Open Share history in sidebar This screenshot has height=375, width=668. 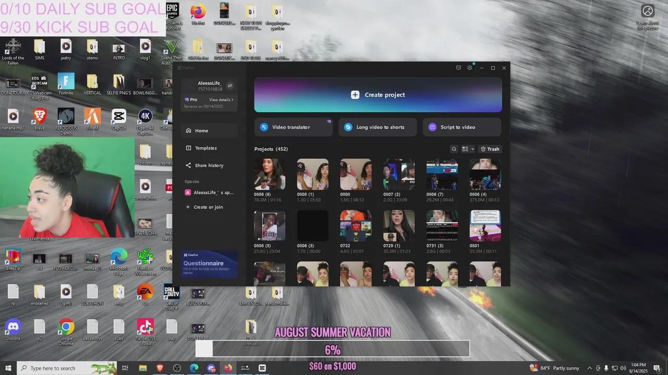coord(209,165)
